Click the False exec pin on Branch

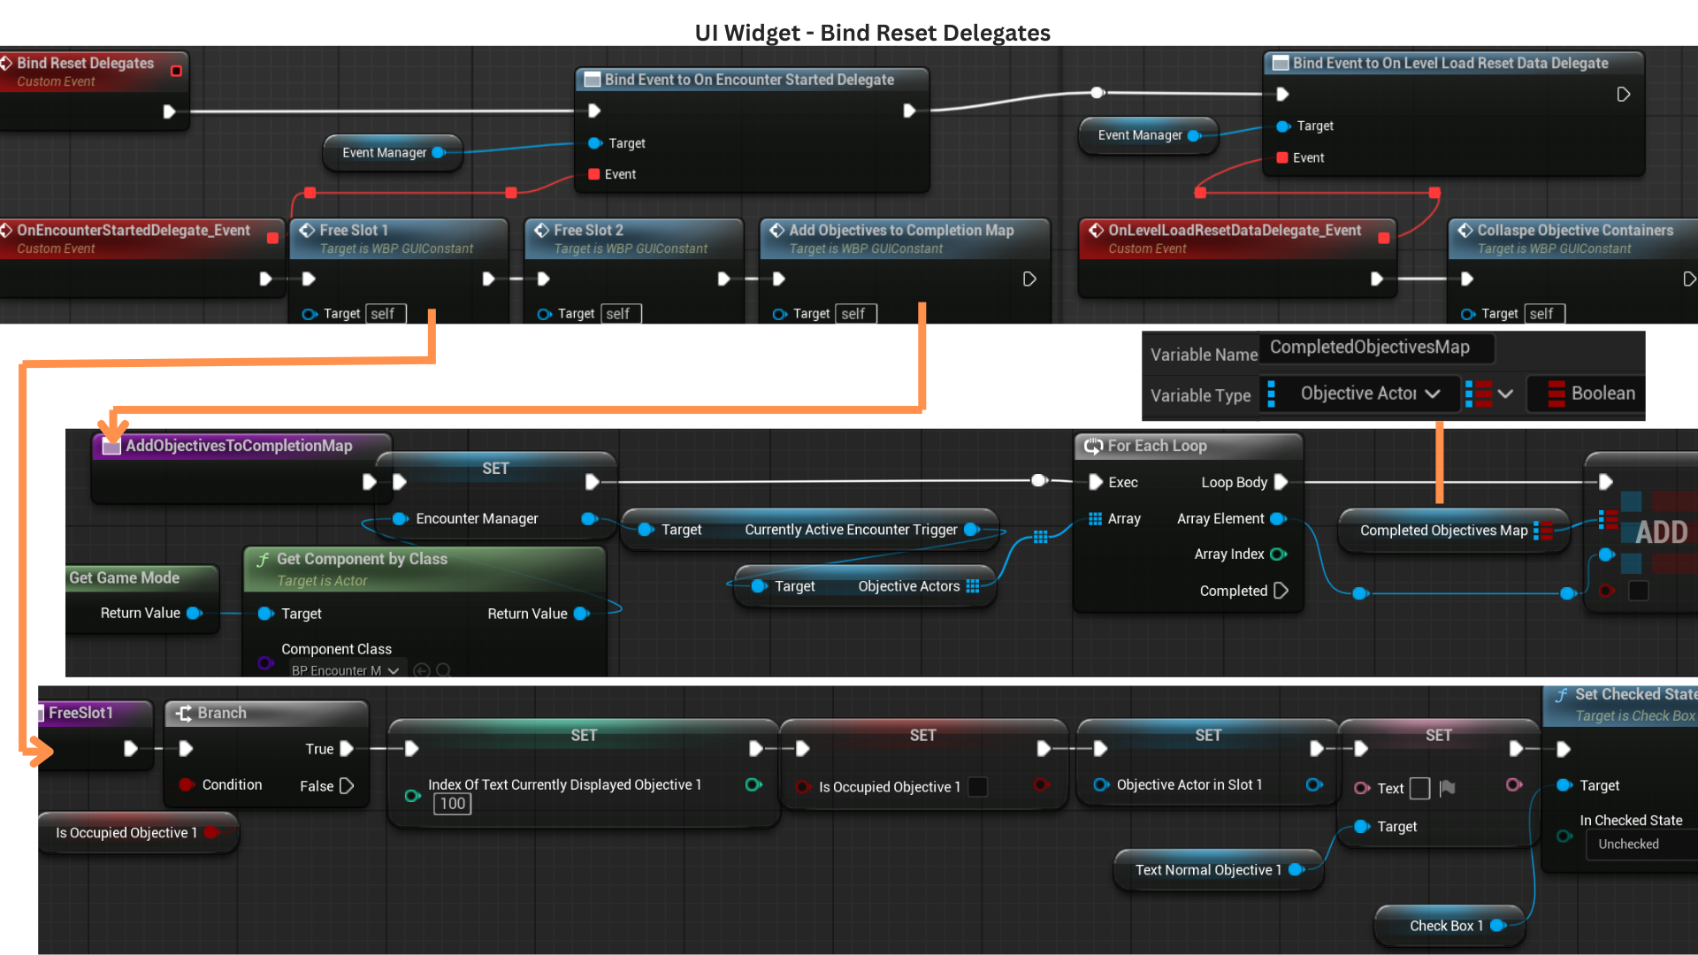pyautogui.click(x=347, y=786)
